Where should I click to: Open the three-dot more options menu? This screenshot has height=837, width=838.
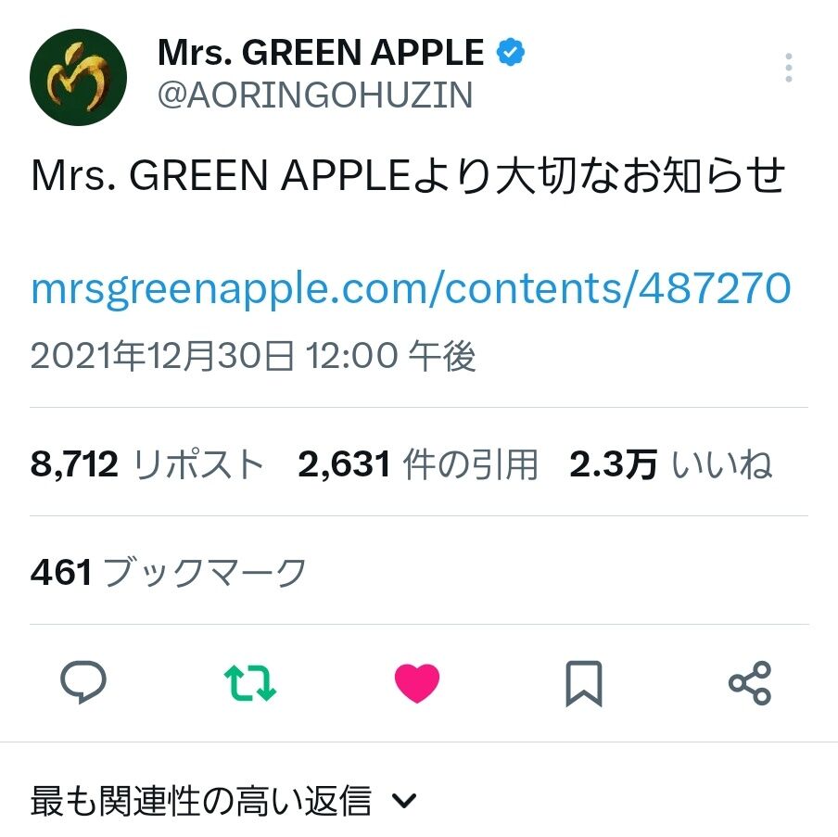pyautogui.click(x=788, y=68)
